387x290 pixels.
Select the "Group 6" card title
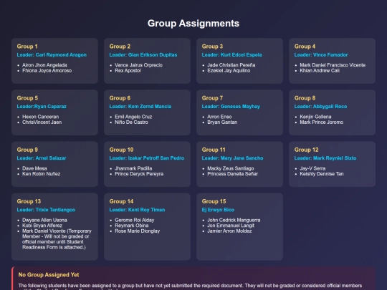pos(120,98)
